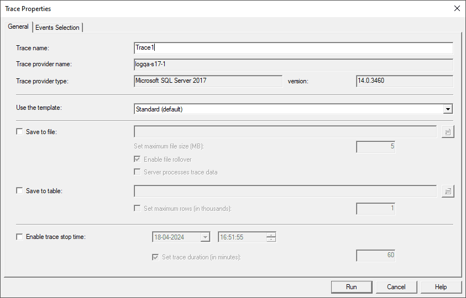Toggle Enable trace stop time checkbox

tap(20, 237)
